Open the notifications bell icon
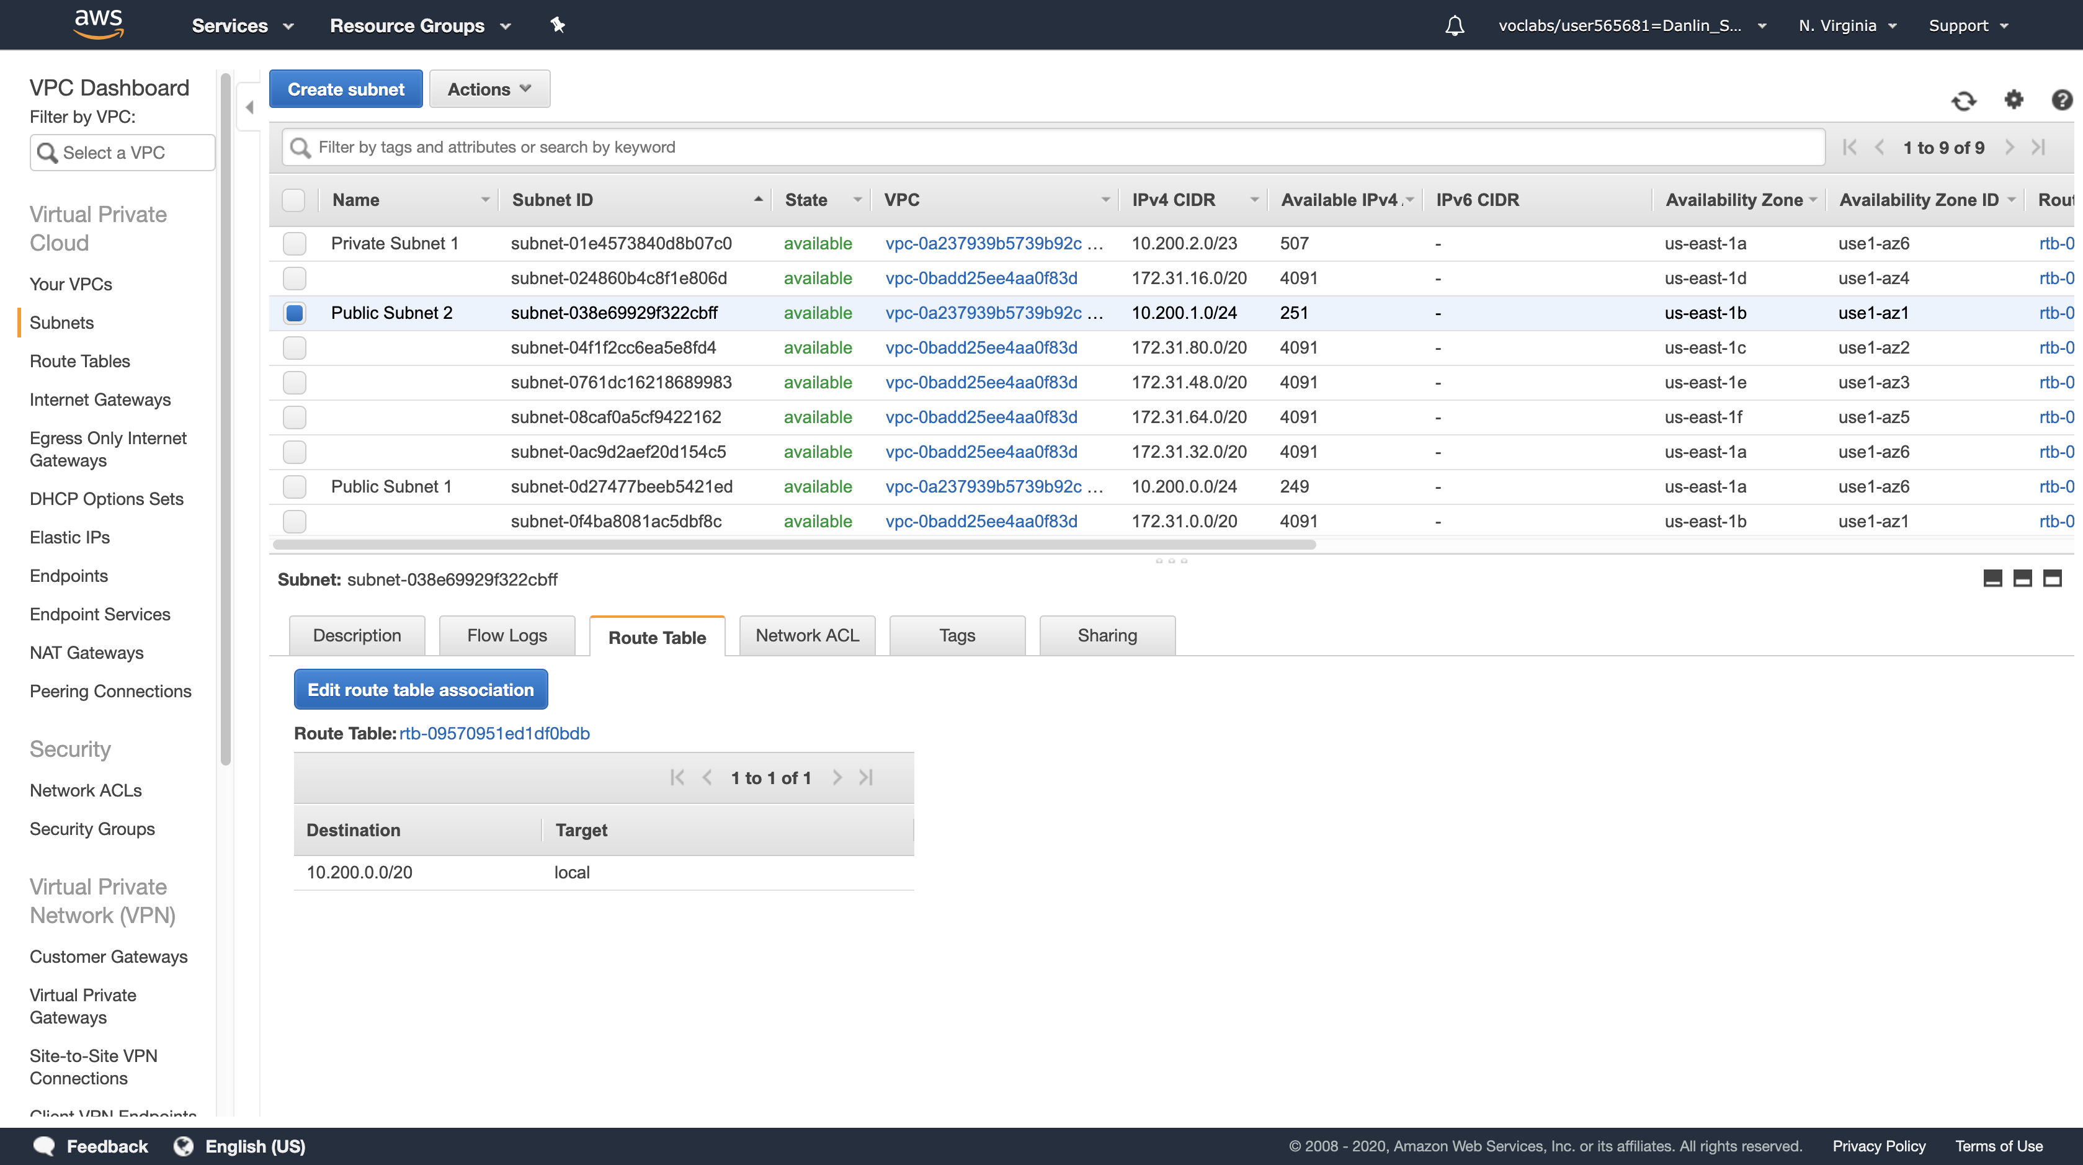2083x1165 pixels. click(1454, 26)
